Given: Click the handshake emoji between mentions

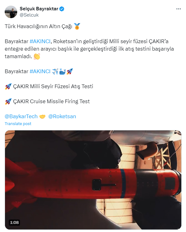Looking at the screenshot, I should click(42, 117).
